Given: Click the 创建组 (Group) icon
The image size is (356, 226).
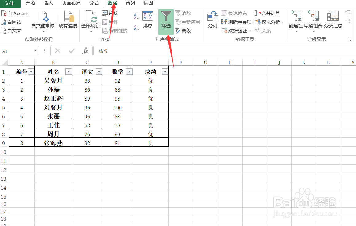Looking at the screenshot, I should (x=295, y=18).
